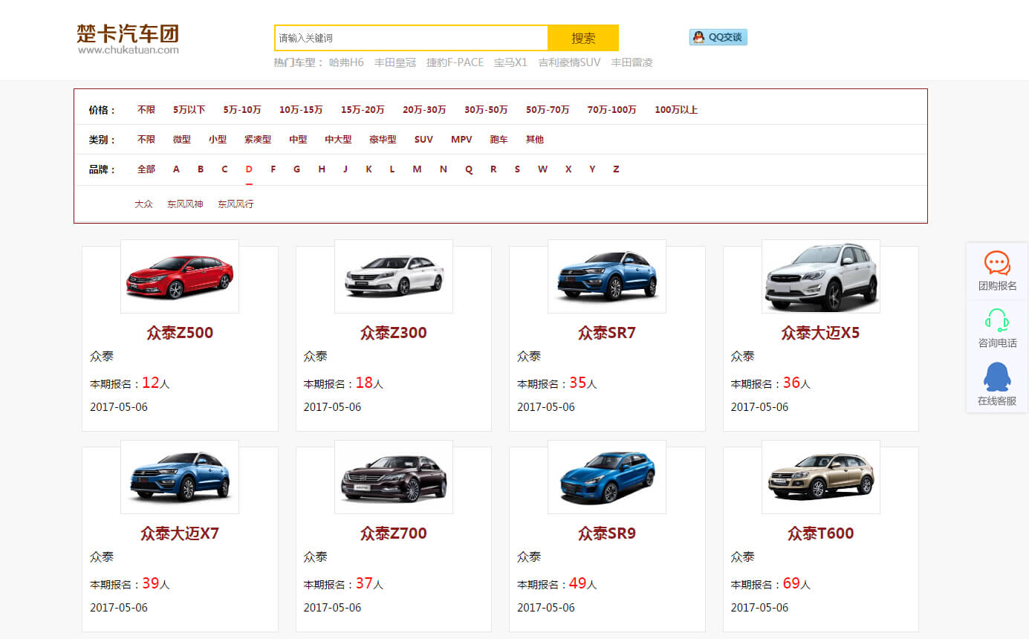Open hot model link 吉利豪情SUV
This screenshot has height=639, width=1029.
point(569,62)
